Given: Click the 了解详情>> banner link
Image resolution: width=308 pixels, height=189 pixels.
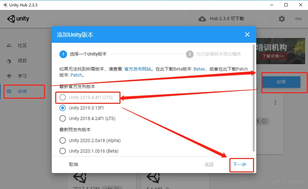Looking at the screenshot, I should click(273, 56).
